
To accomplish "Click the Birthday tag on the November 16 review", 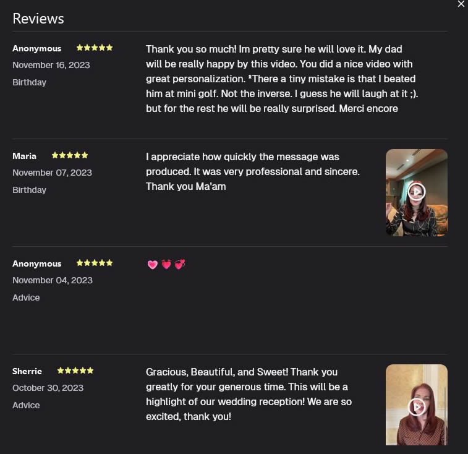I will [x=29, y=82].
